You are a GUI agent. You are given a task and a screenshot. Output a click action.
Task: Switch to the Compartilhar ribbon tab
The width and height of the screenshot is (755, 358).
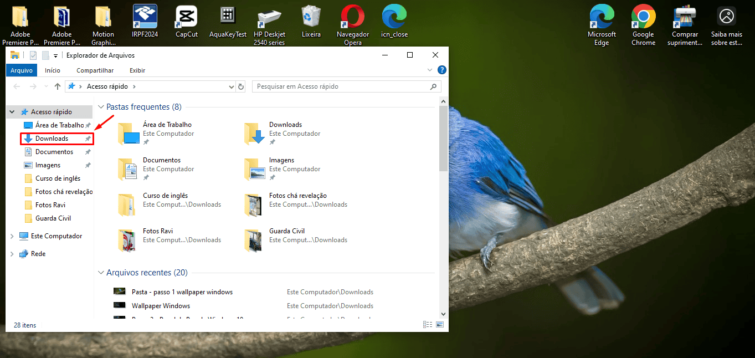point(95,70)
